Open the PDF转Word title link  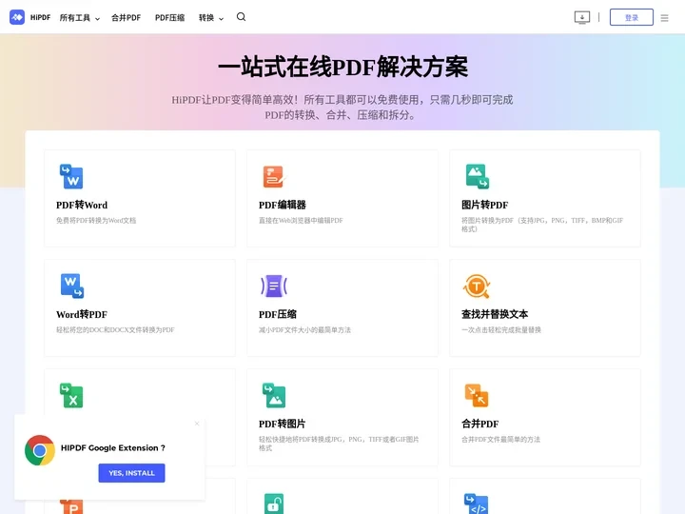click(82, 205)
